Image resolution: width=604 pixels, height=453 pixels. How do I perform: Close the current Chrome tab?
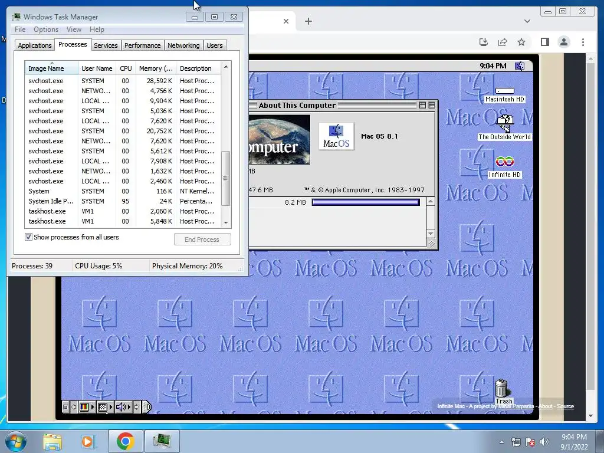click(286, 21)
